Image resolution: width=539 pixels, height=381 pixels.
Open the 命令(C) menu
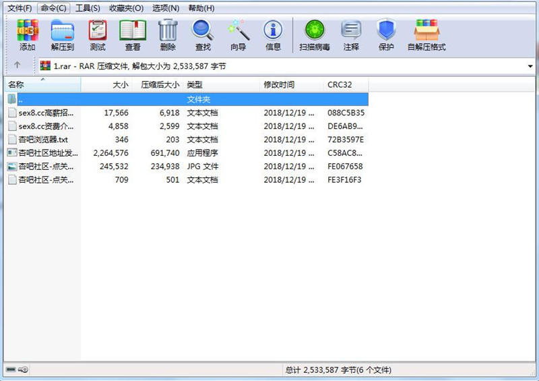coord(53,8)
